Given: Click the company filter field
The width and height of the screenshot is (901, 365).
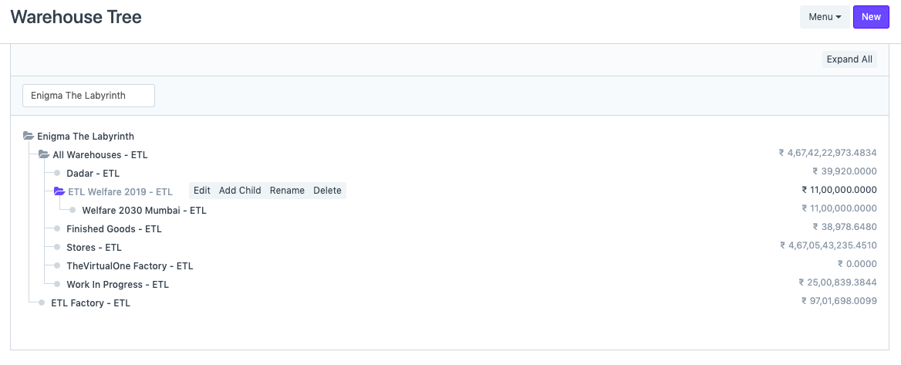Looking at the screenshot, I should coord(89,96).
